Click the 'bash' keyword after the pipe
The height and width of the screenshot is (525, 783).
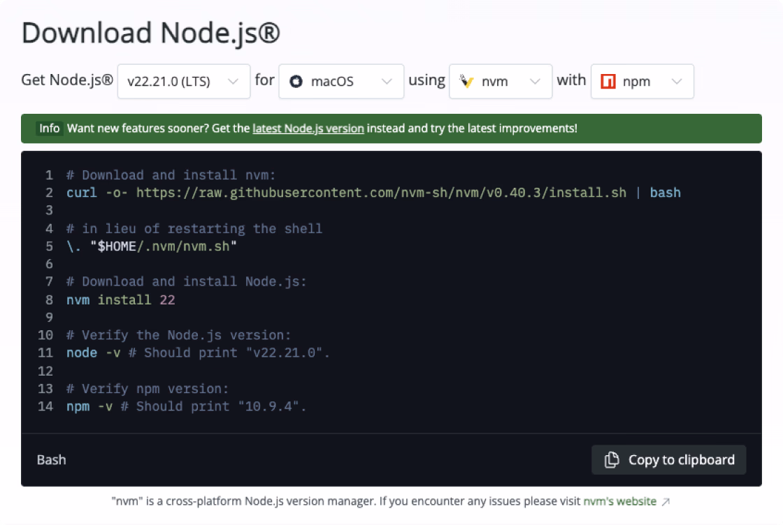pos(665,193)
